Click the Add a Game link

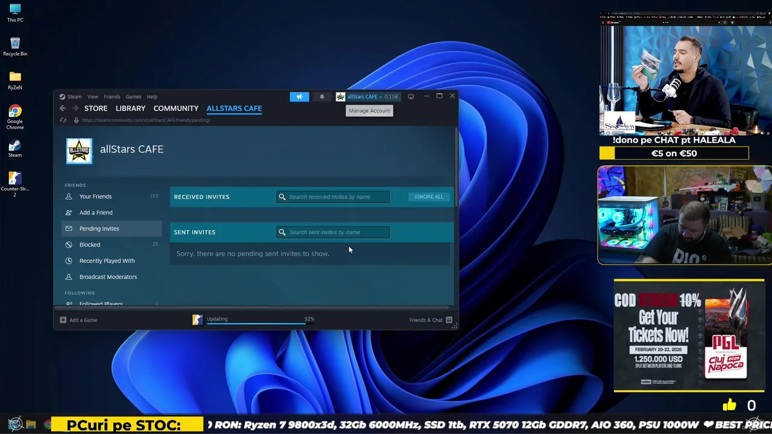(83, 320)
